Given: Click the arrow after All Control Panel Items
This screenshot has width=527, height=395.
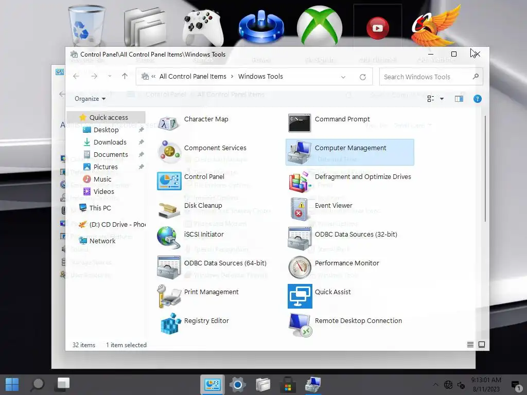Looking at the screenshot, I should click(x=232, y=77).
